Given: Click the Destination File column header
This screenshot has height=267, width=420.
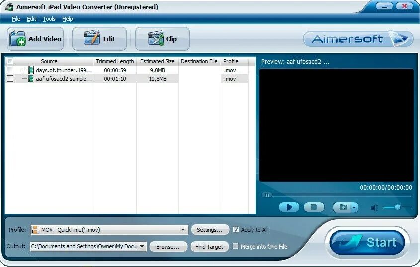Looking at the screenshot, I should 199,61.
